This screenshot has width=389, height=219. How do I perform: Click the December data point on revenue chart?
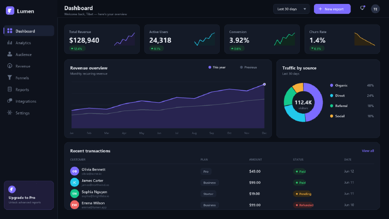pyautogui.click(x=264, y=84)
